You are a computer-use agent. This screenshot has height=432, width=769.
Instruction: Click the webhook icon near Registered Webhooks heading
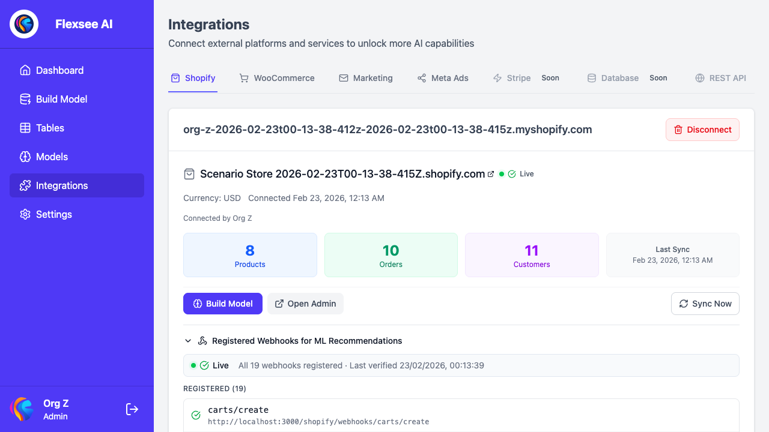tap(202, 340)
